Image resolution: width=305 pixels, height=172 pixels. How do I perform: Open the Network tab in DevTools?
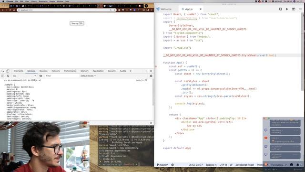coord(56,71)
